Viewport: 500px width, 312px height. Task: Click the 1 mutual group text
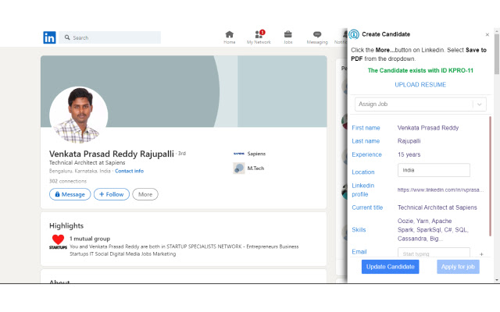90,239
